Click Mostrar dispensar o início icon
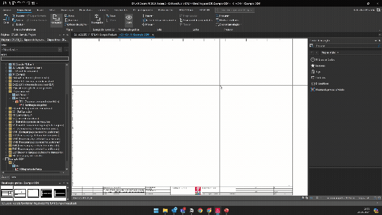This screenshot has width=382, height=215. coord(312,89)
